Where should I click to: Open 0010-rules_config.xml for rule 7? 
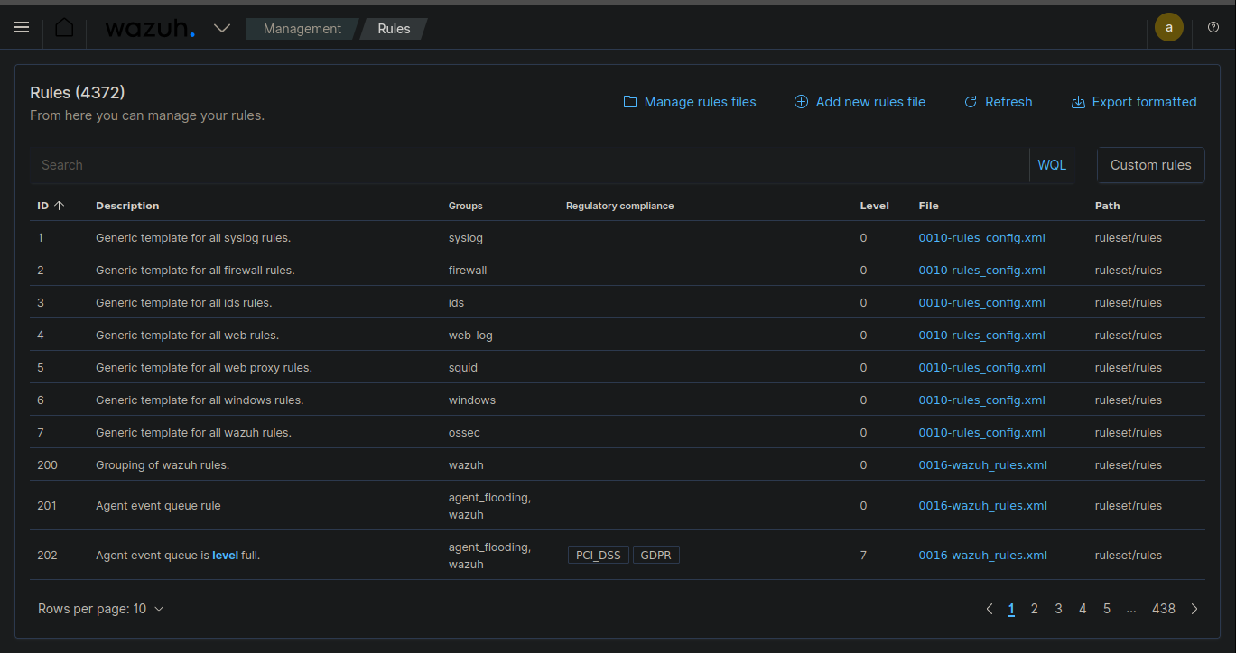pyautogui.click(x=981, y=433)
